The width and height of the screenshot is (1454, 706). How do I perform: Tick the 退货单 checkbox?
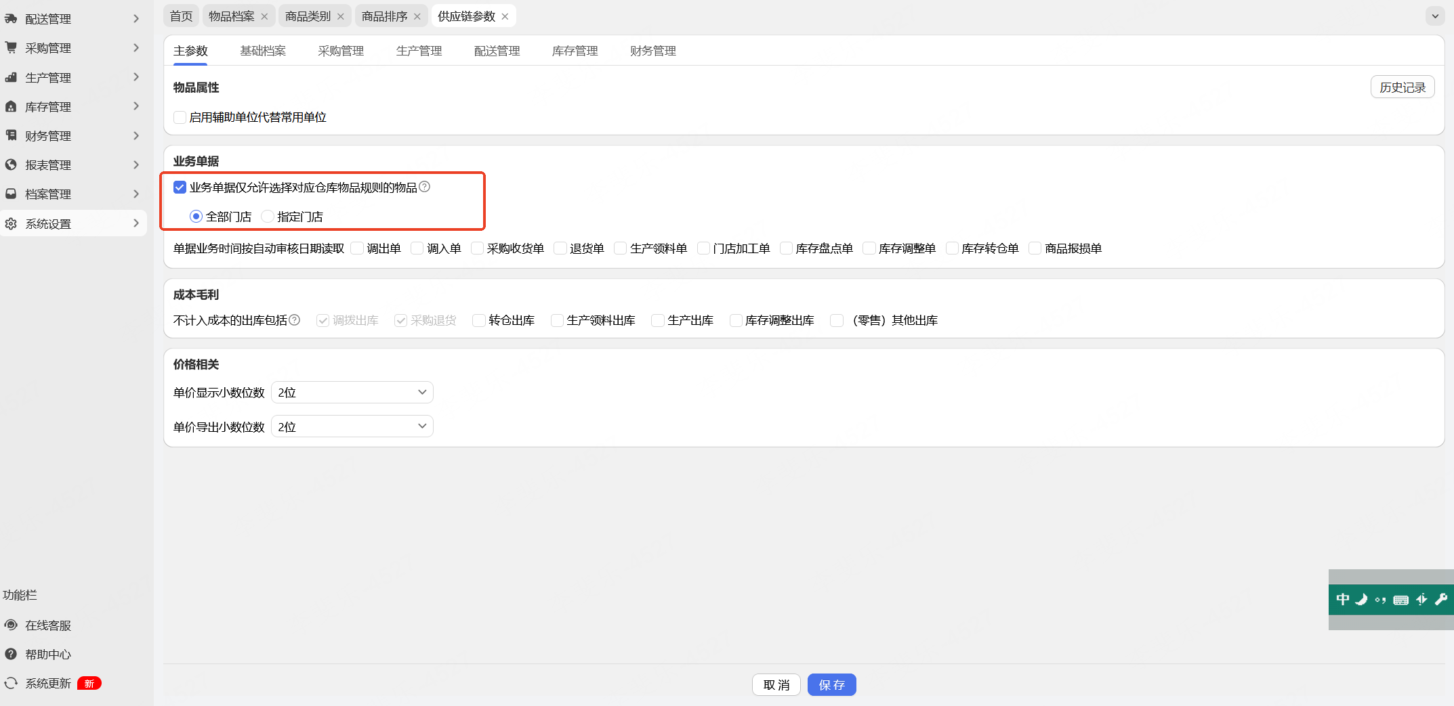coord(560,248)
